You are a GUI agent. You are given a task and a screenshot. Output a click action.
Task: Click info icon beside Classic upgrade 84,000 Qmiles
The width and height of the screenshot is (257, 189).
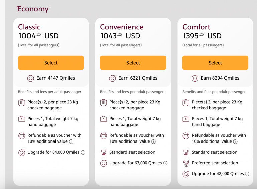[83, 152]
